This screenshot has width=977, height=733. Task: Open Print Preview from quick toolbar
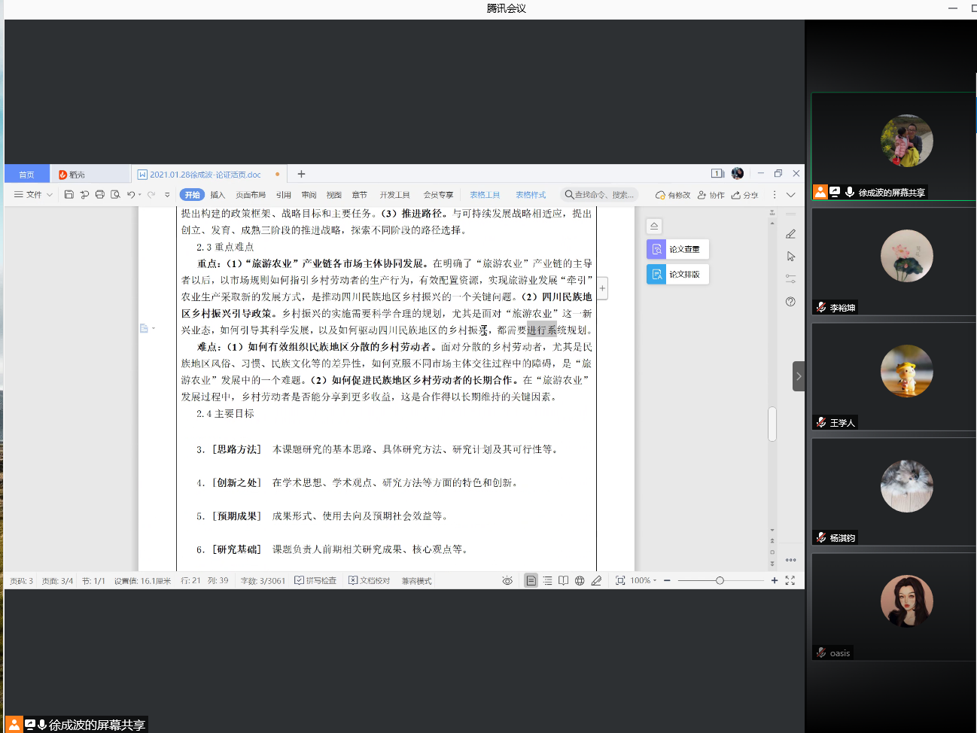tap(115, 195)
